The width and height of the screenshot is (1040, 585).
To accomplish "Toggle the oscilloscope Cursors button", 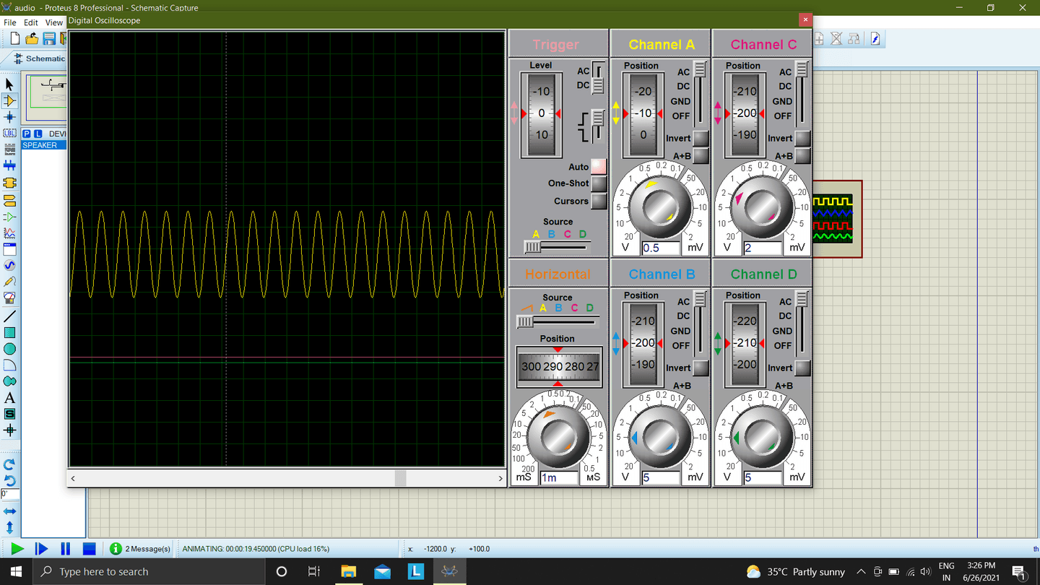I will click(598, 201).
